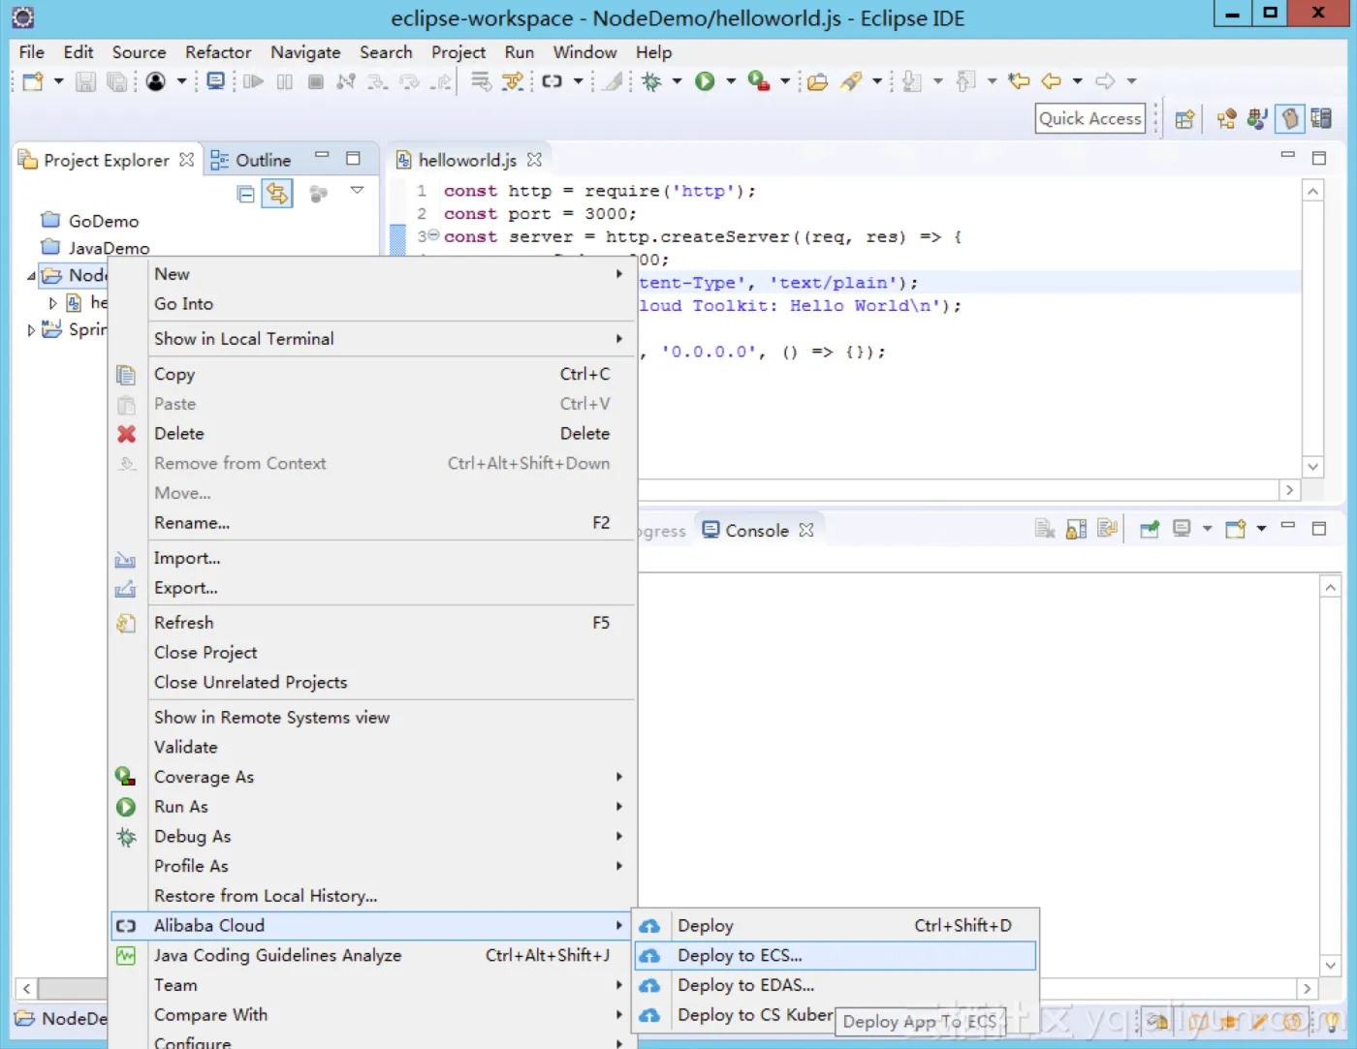This screenshot has height=1049, width=1357.
Task: Click the Open Console icon
Action: pyautogui.click(x=1235, y=529)
